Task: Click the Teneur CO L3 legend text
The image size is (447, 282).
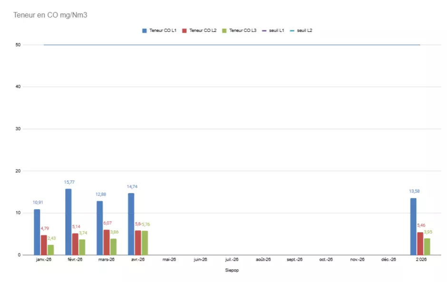Action: [243, 30]
